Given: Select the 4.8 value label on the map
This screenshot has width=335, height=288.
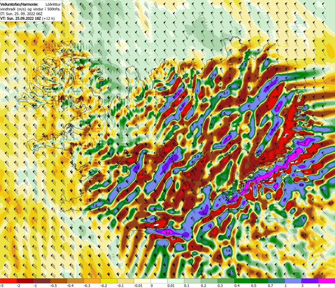Looking at the screenshot, I should click(273, 130).
